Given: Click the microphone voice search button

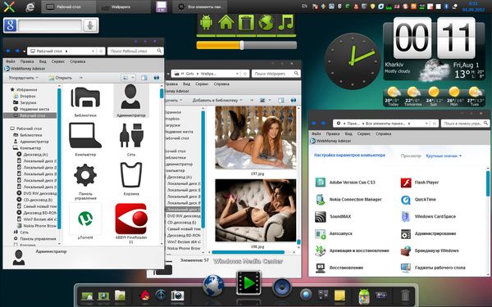Looking at the screenshot, I should point(90,25).
